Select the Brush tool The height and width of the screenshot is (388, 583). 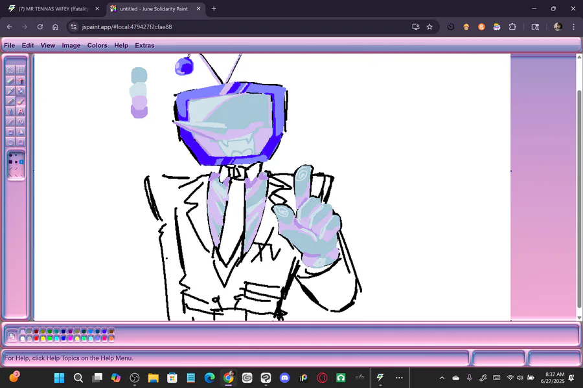[x=21, y=101]
